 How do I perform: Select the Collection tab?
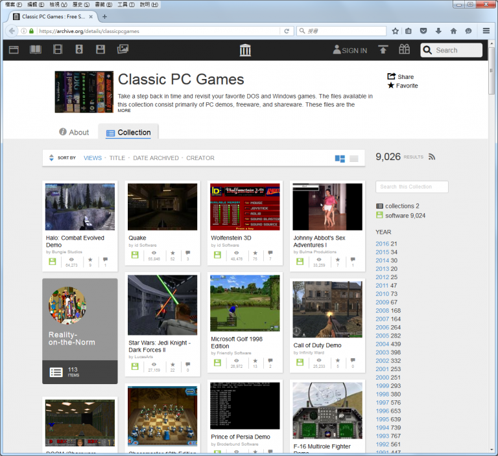click(x=128, y=132)
